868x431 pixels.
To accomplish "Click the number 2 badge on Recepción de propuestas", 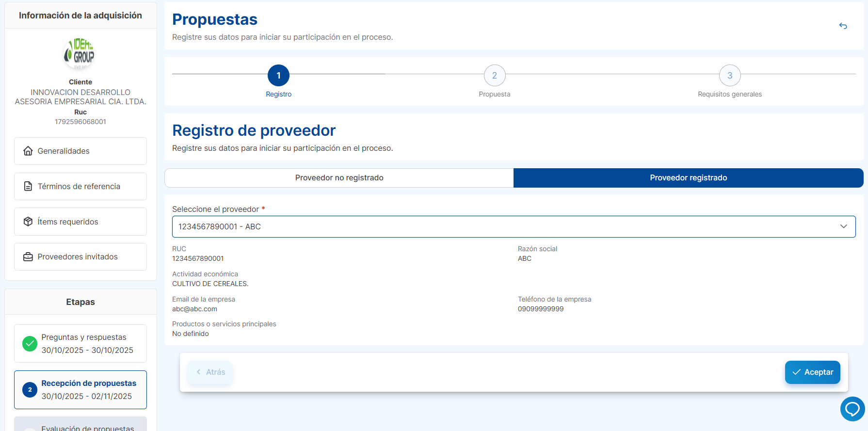I will pyautogui.click(x=30, y=390).
